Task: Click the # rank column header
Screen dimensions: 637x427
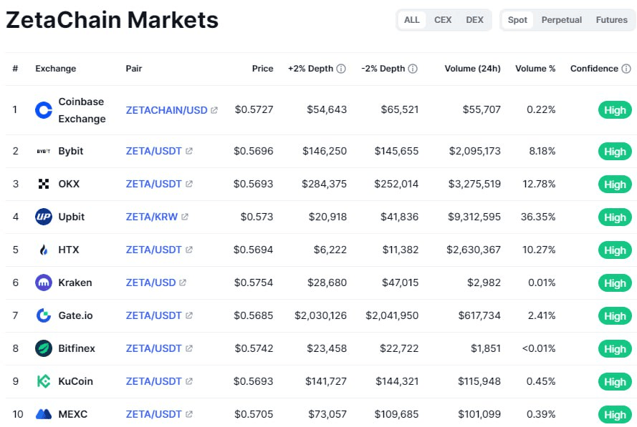Action: coord(15,69)
